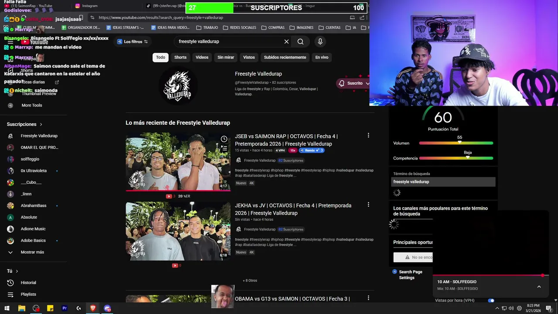
Task: Open the COMPRAS bookmarks folder
Action: coord(273,27)
